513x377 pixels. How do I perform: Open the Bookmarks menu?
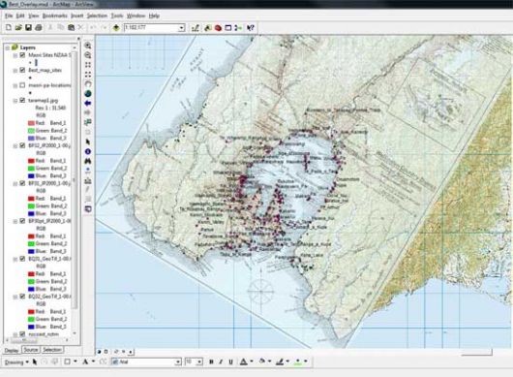tap(54, 16)
